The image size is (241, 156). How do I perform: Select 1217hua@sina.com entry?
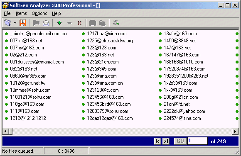pyautogui.click(x=107, y=34)
